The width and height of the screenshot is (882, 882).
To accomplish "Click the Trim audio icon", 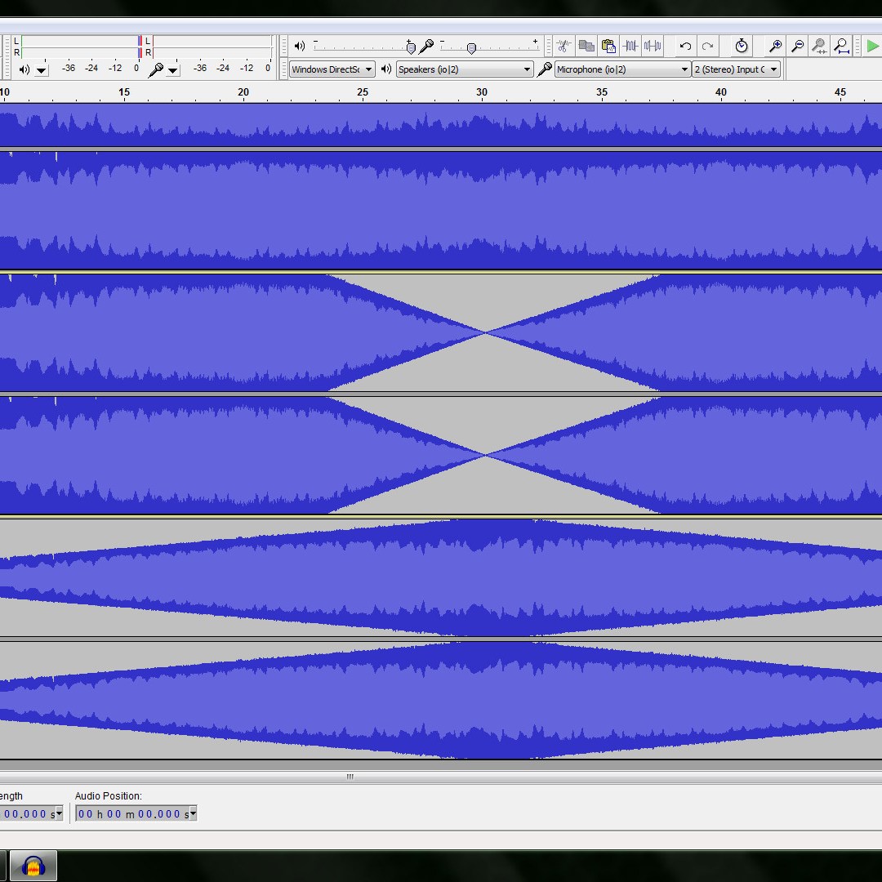I will pyautogui.click(x=630, y=46).
